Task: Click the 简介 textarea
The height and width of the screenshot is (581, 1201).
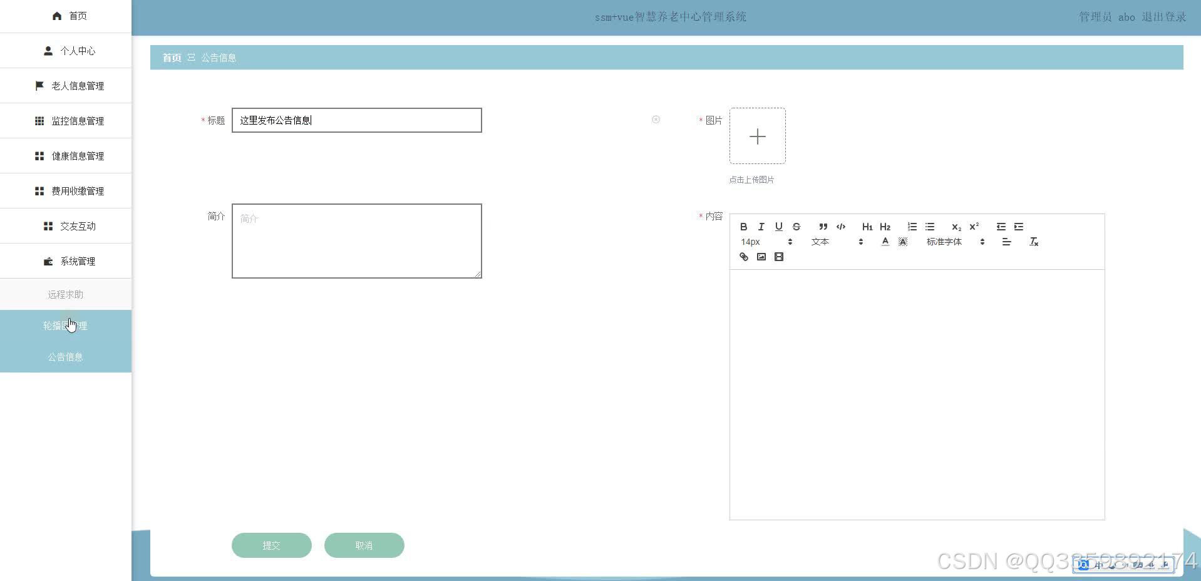Action: 356,241
